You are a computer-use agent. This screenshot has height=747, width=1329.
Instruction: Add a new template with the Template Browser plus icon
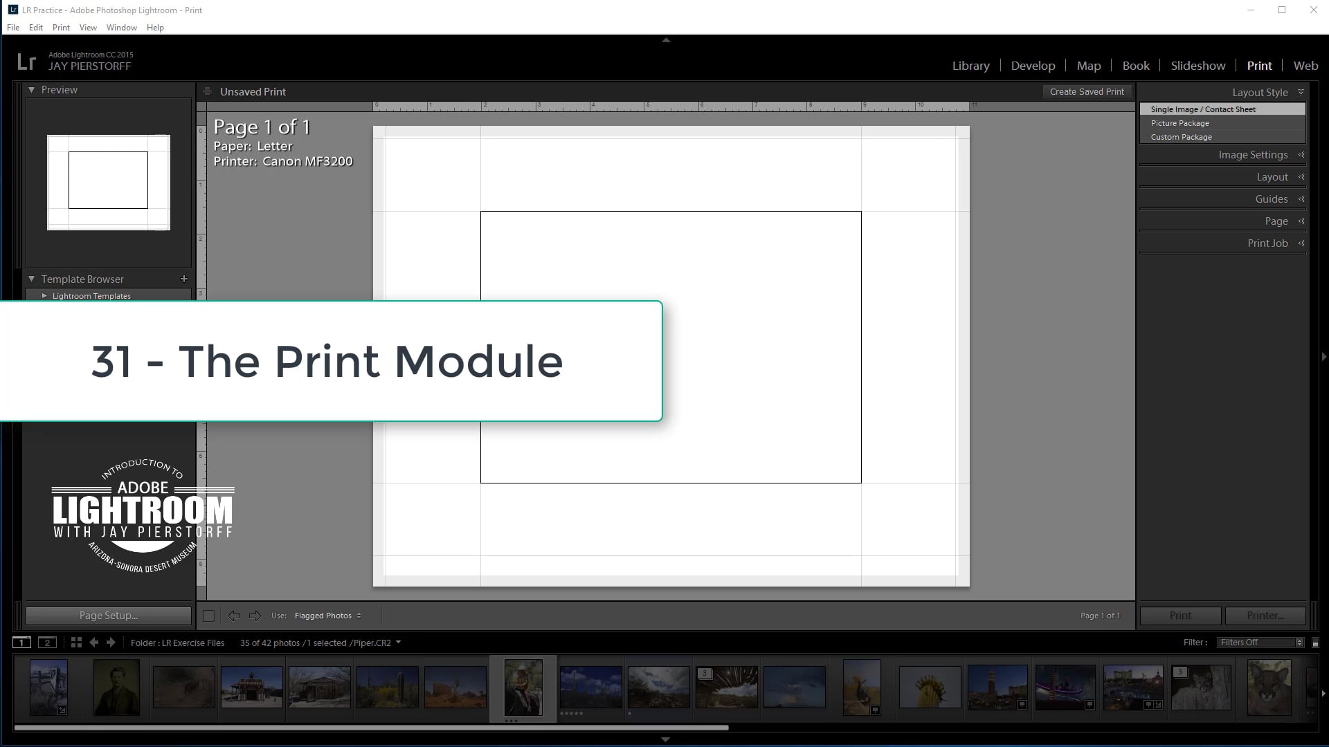tap(183, 279)
